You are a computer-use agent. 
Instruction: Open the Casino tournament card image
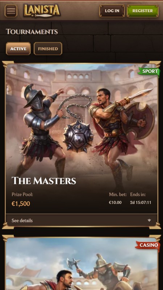(81, 264)
